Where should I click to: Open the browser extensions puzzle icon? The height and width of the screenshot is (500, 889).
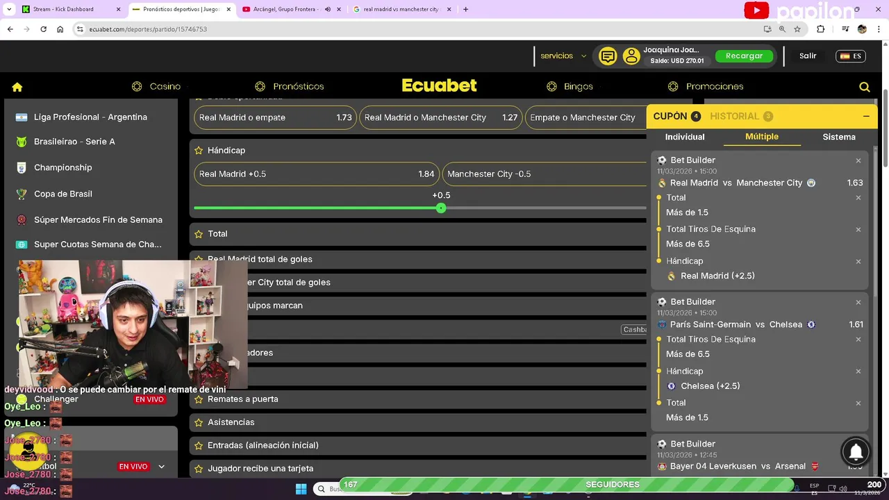pos(821,29)
